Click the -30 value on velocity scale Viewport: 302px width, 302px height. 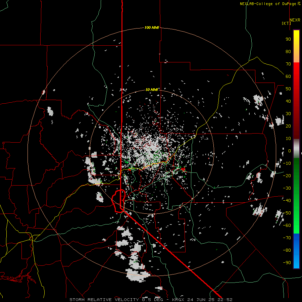(x=287, y=188)
